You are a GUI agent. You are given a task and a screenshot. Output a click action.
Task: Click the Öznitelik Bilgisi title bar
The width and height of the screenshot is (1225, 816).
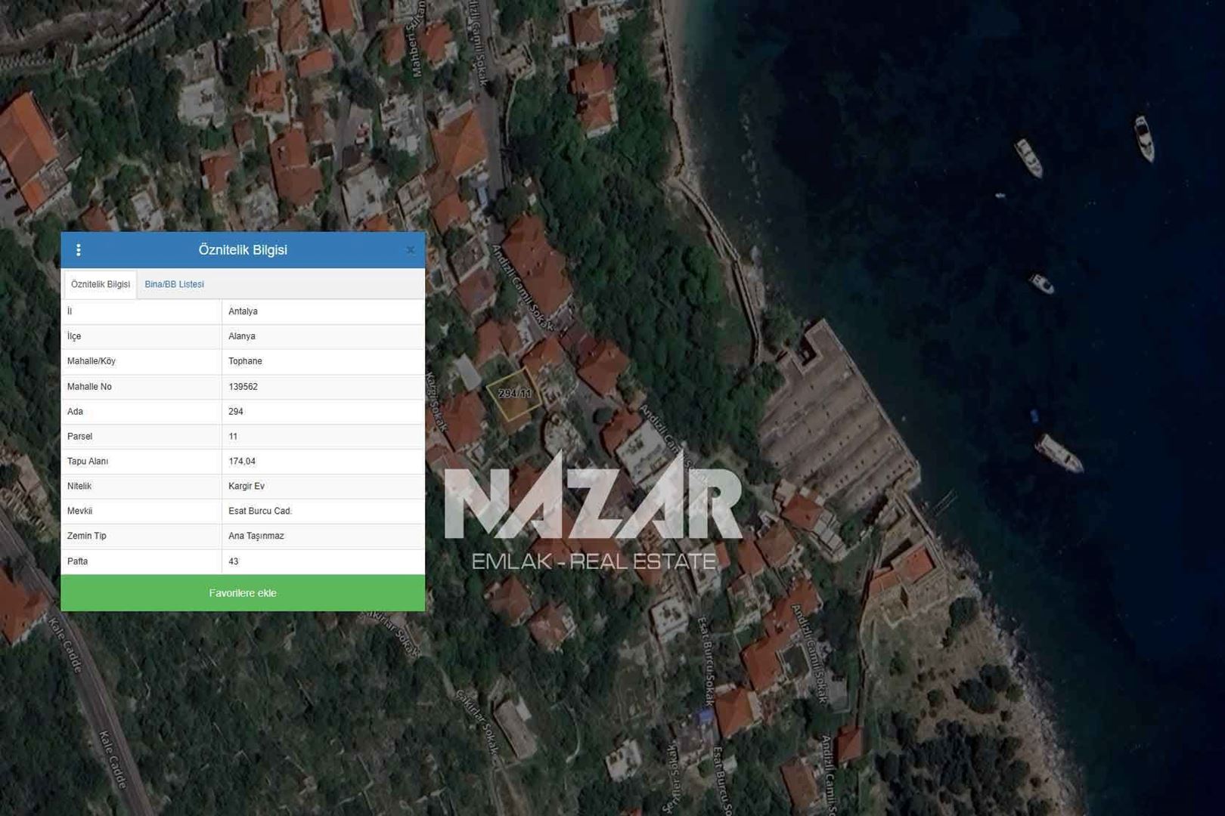click(x=243, y=250)
